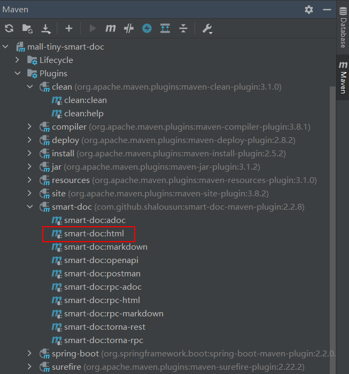Click the surefire plugin icon
This screenshot has width=349, height=374.
(x=45, y=367)
